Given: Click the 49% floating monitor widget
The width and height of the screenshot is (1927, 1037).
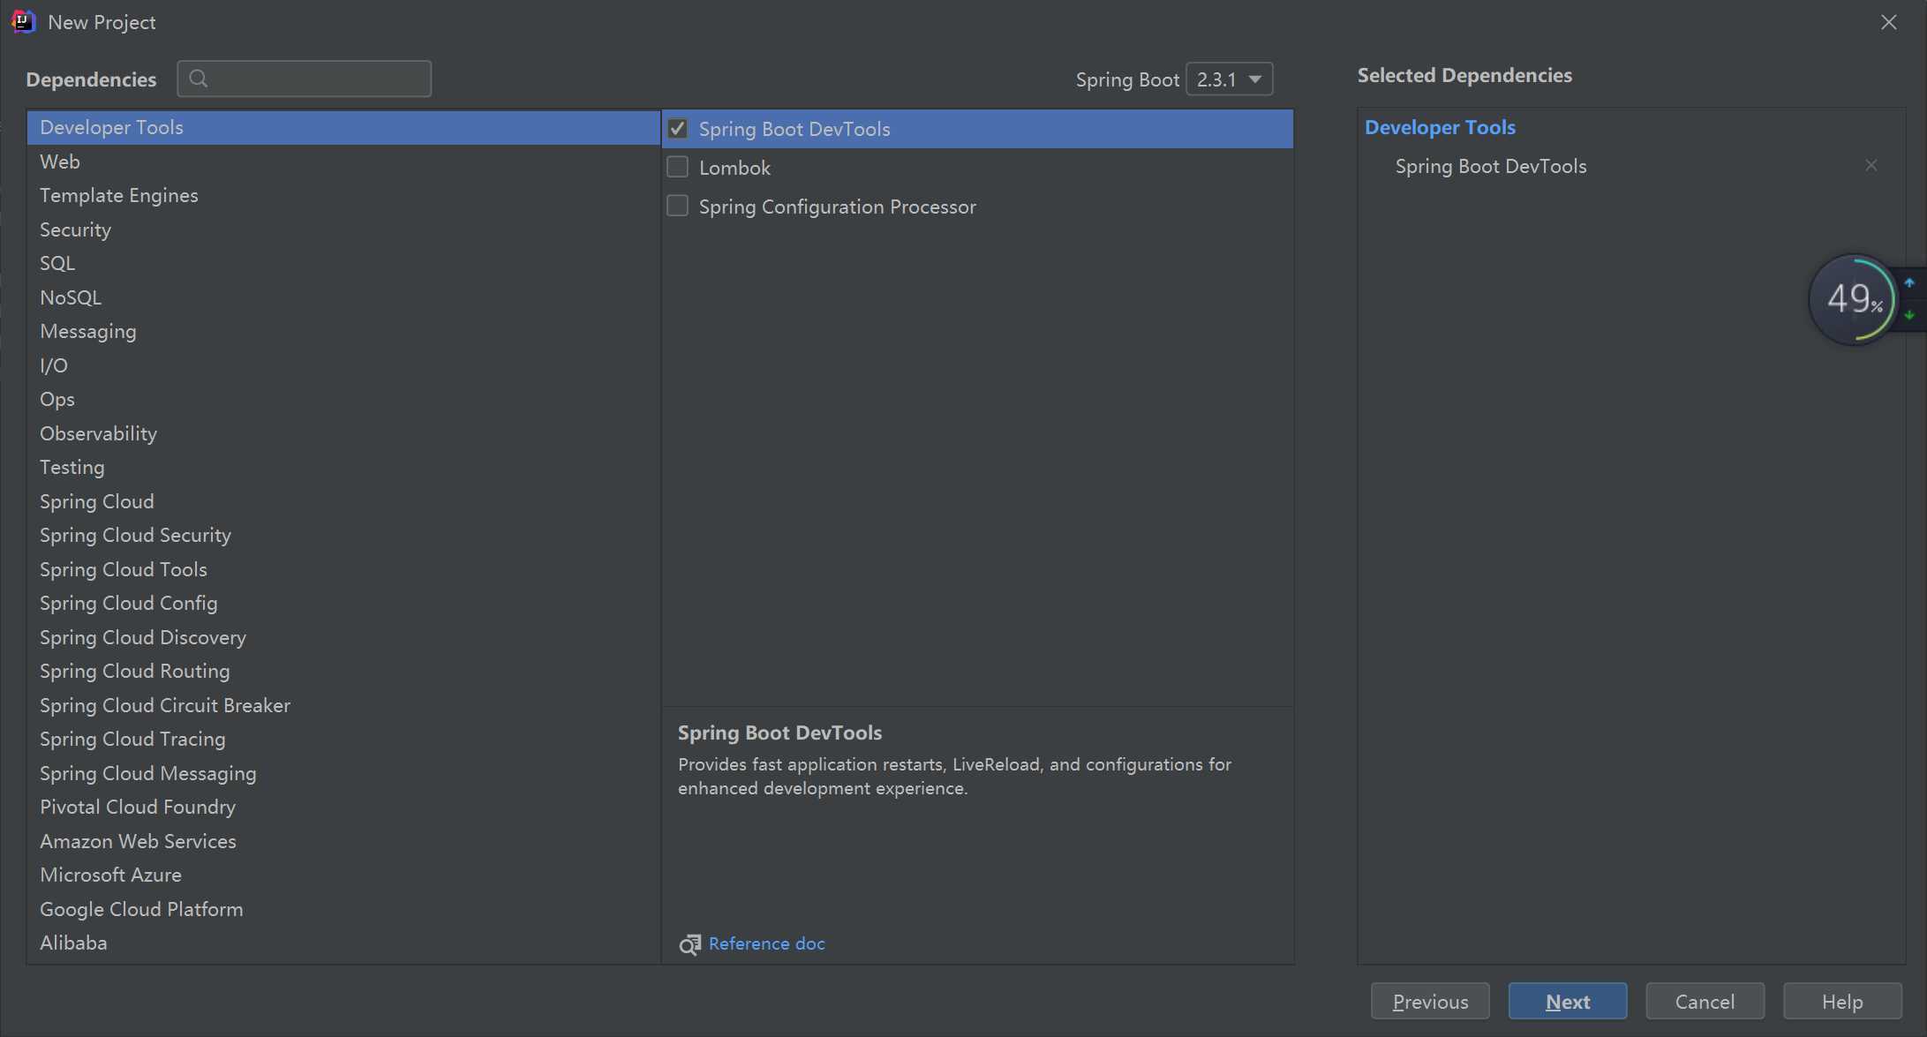Looking at the screenshot, I should (x=1853, y=299).
